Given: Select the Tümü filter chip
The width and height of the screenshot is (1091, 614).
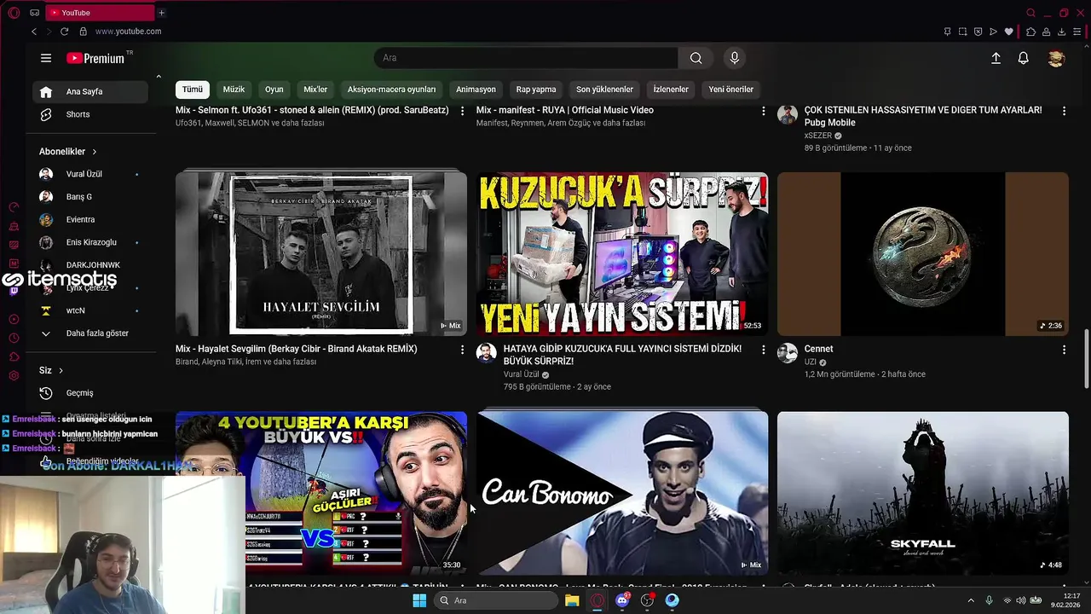Looking at the screenshot, I should tap(193, 90).
